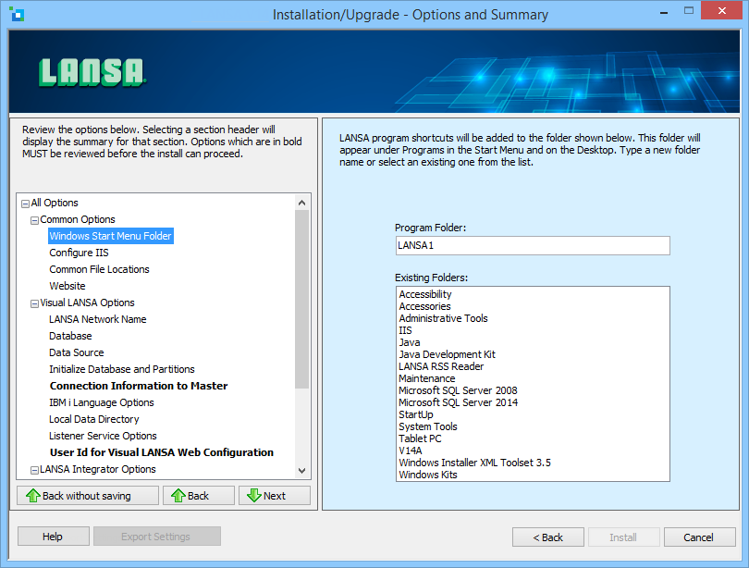This screenshot has height=568, width=749.
Task: Click the options tree scrollbar thumb
Action: (301, 299)
